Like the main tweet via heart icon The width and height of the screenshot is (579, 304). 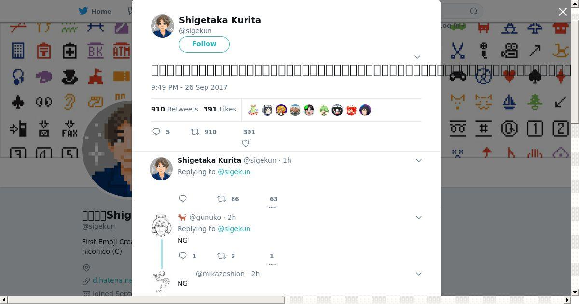tap(246, 143)
